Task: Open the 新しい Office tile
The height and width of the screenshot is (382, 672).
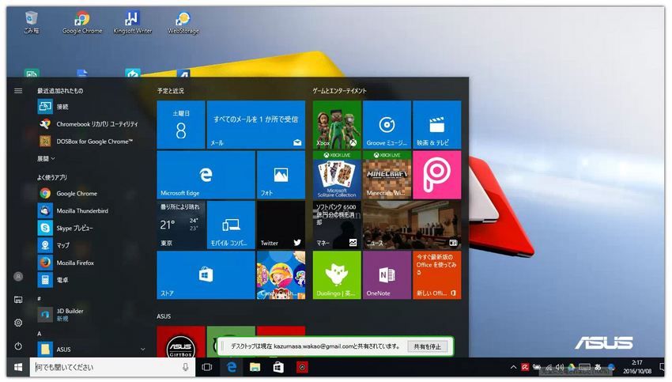Action: point(436,275)
